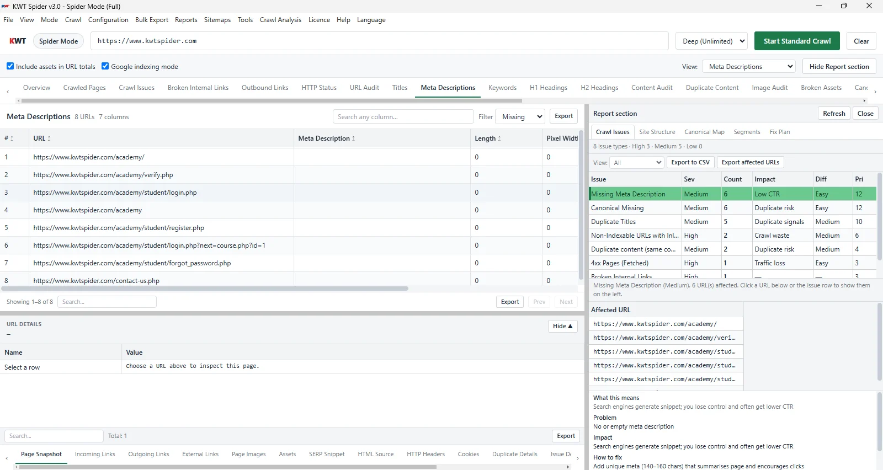Viewport: 883px width, 470px height.
Task: Sort by the URL column arrows
Action: [49, 138]
